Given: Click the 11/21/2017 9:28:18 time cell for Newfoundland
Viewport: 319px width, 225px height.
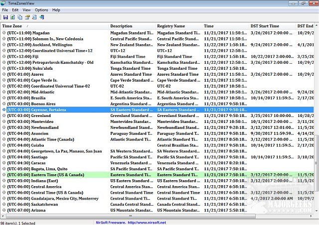Looking at the screenshot, I should pos(225,127).
